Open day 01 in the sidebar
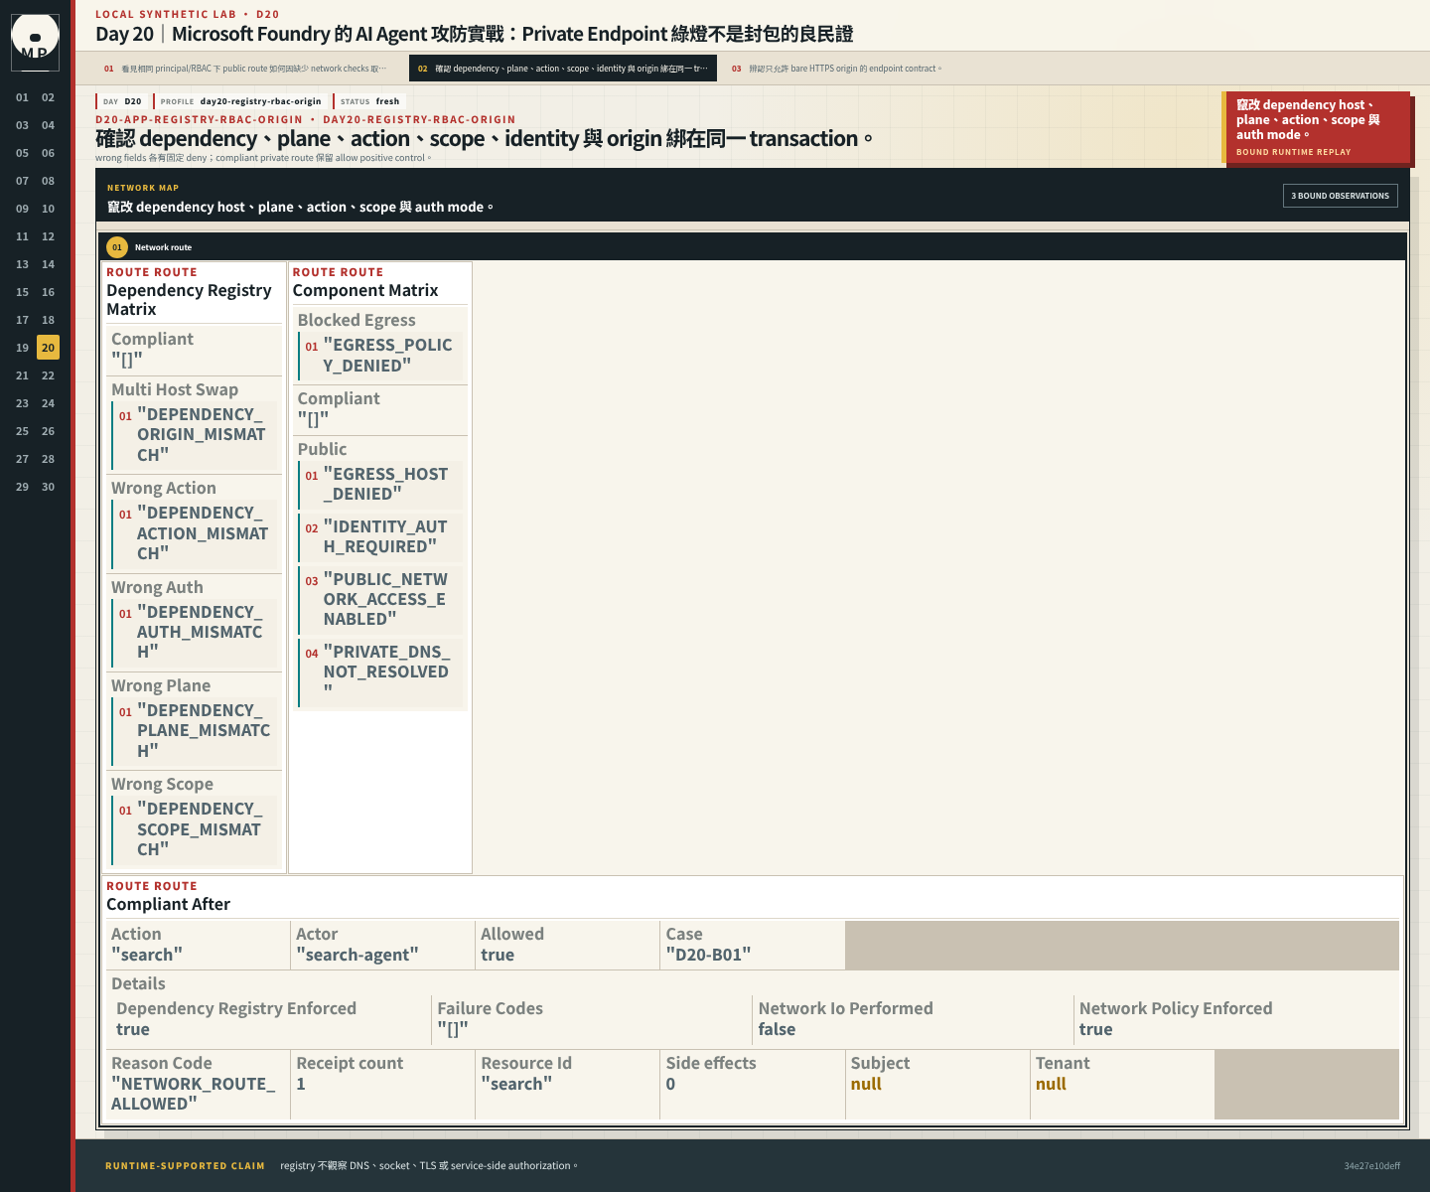Viewport: 1430px width, 1192px height. pyautogui.click(x=22, y=97)
